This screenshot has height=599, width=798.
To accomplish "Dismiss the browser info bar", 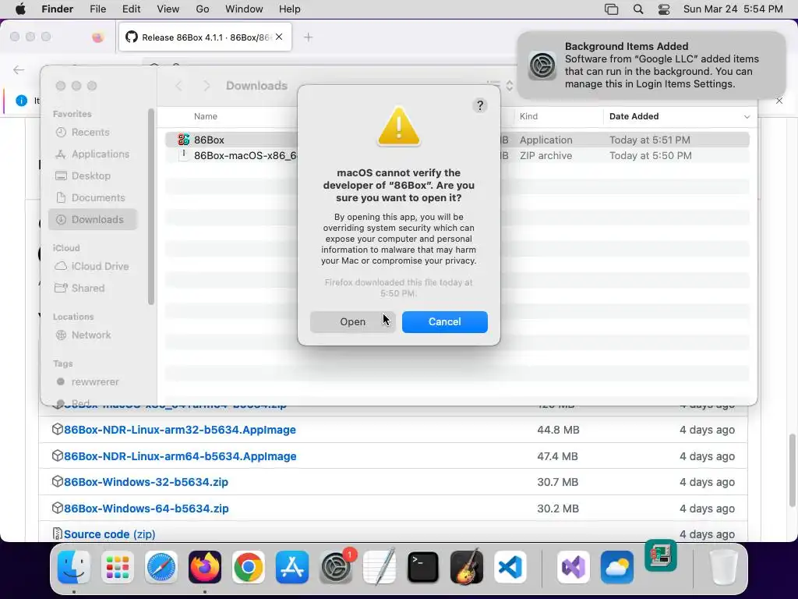I will pos(779,101).
